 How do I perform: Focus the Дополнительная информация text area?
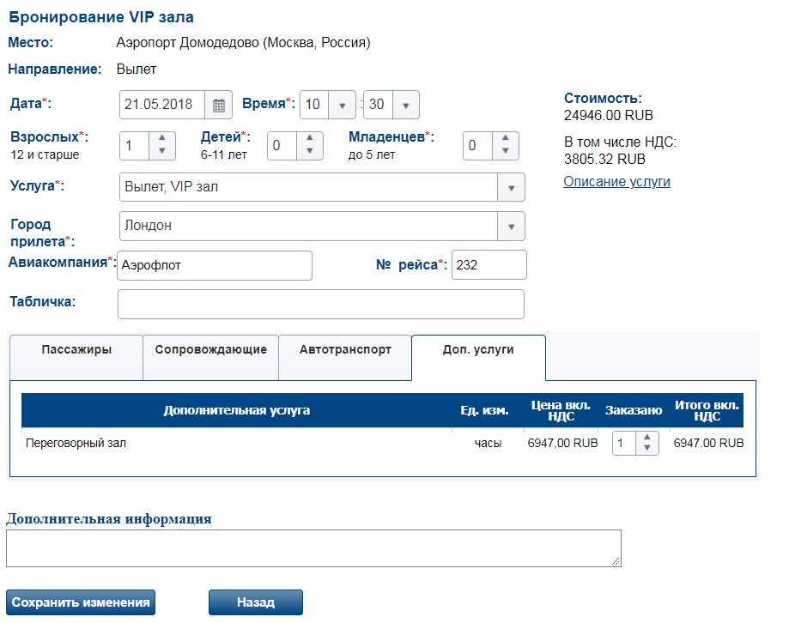(313, 547)
